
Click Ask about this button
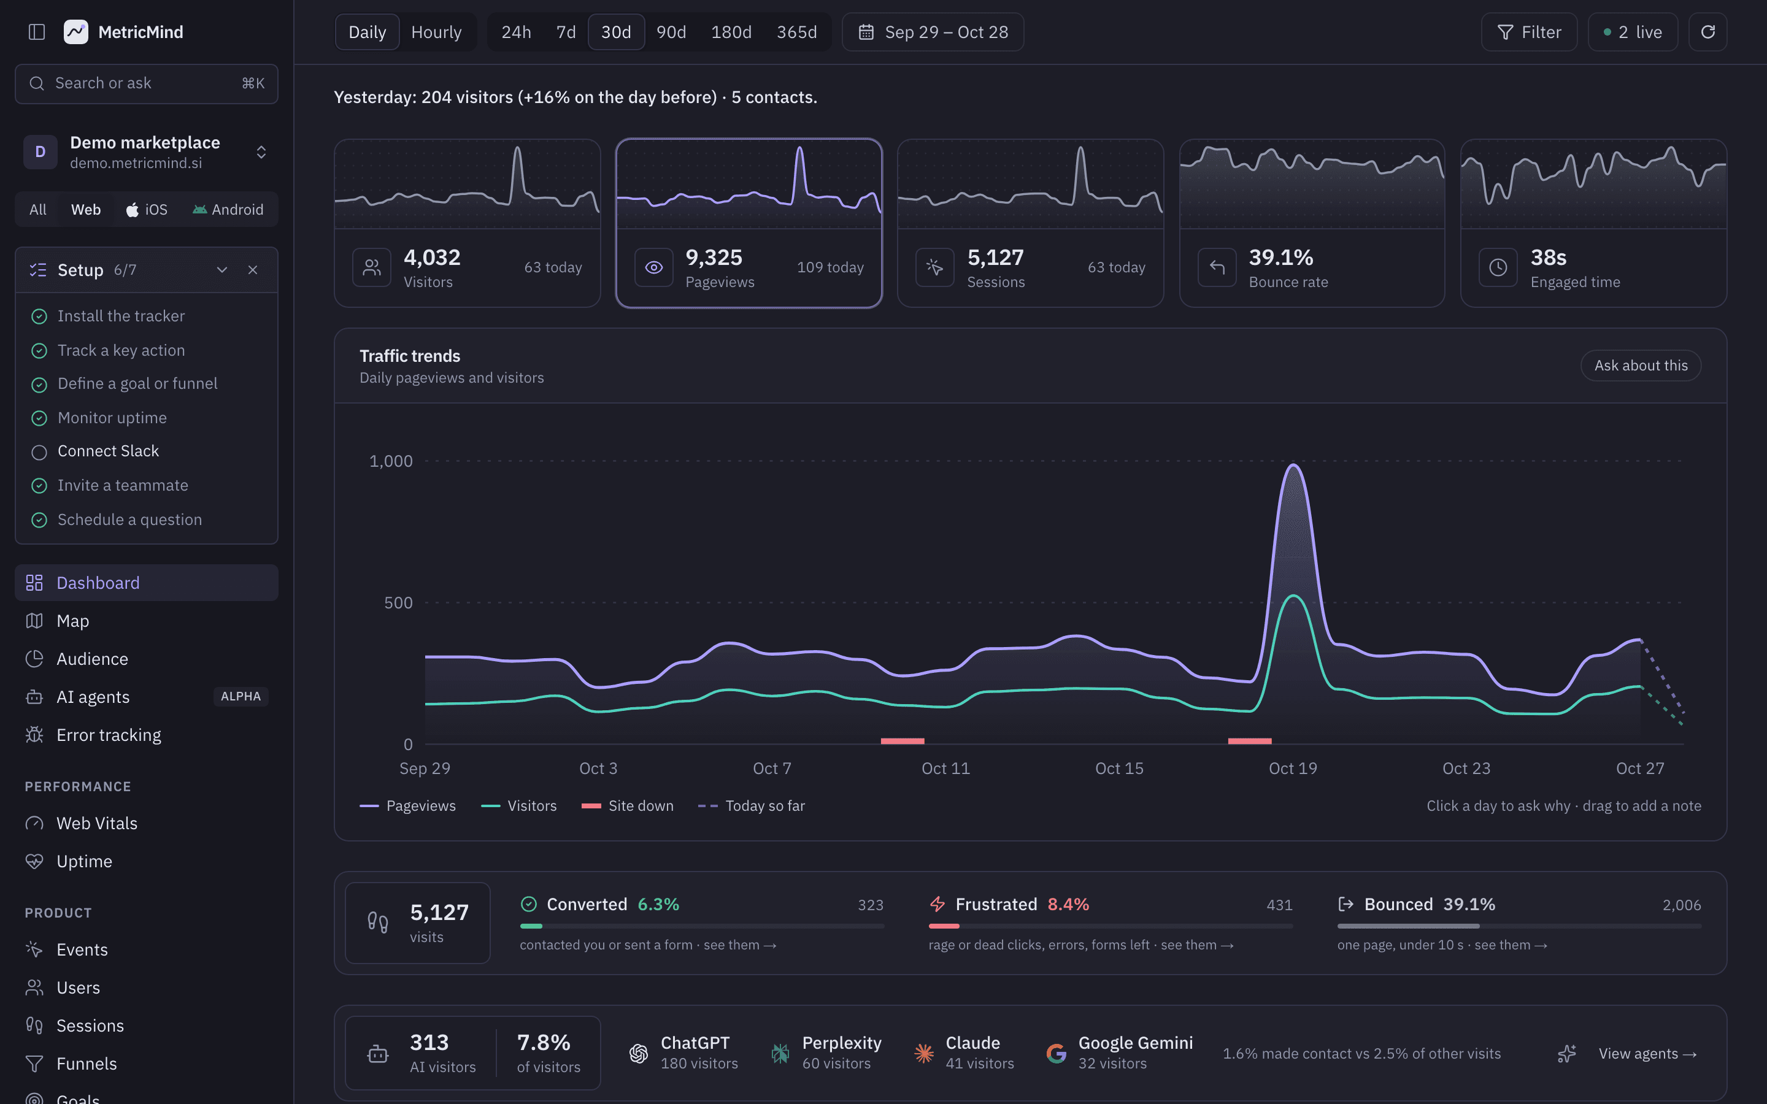[x=1641, y=366]
